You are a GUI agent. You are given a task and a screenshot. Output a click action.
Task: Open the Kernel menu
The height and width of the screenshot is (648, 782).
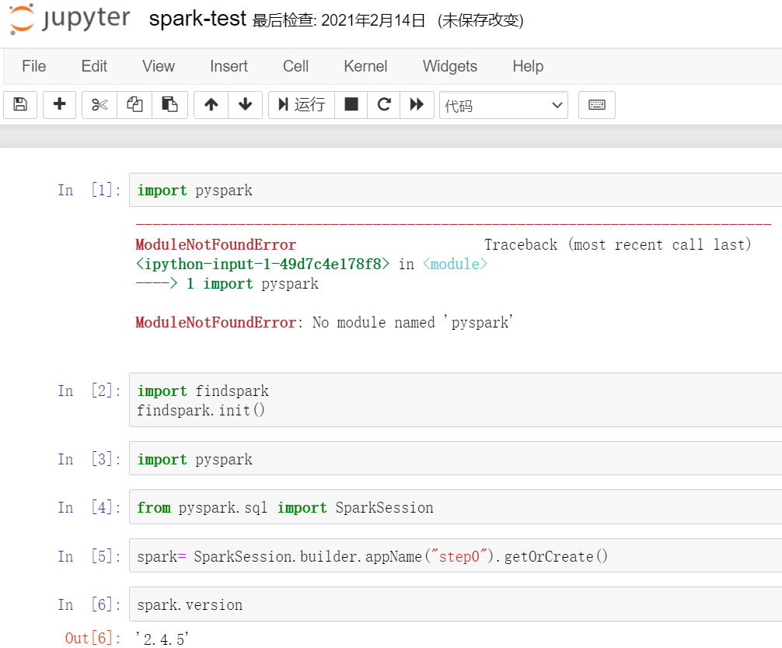365,66
